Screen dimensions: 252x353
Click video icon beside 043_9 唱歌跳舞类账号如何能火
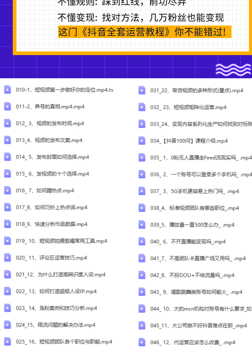[x=142, y=292]
